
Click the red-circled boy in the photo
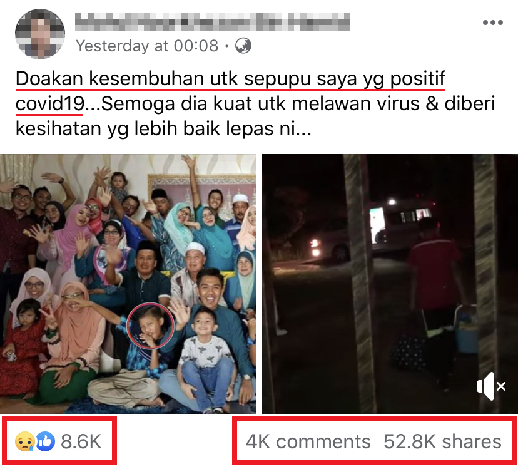click(x=151, y=326)
